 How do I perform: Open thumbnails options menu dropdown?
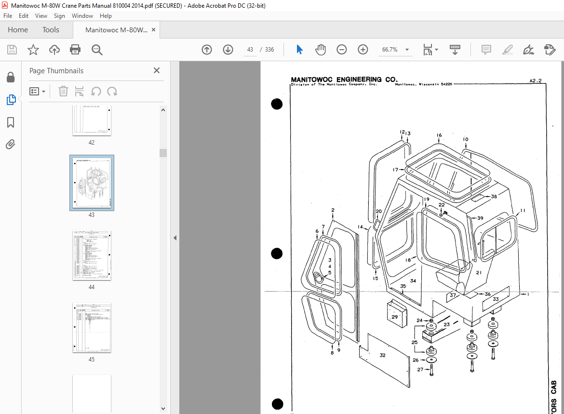click(38, 92)
